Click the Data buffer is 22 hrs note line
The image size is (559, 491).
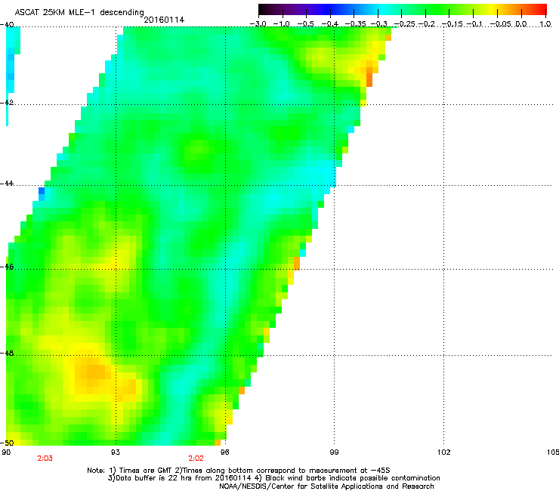point(273,478)
